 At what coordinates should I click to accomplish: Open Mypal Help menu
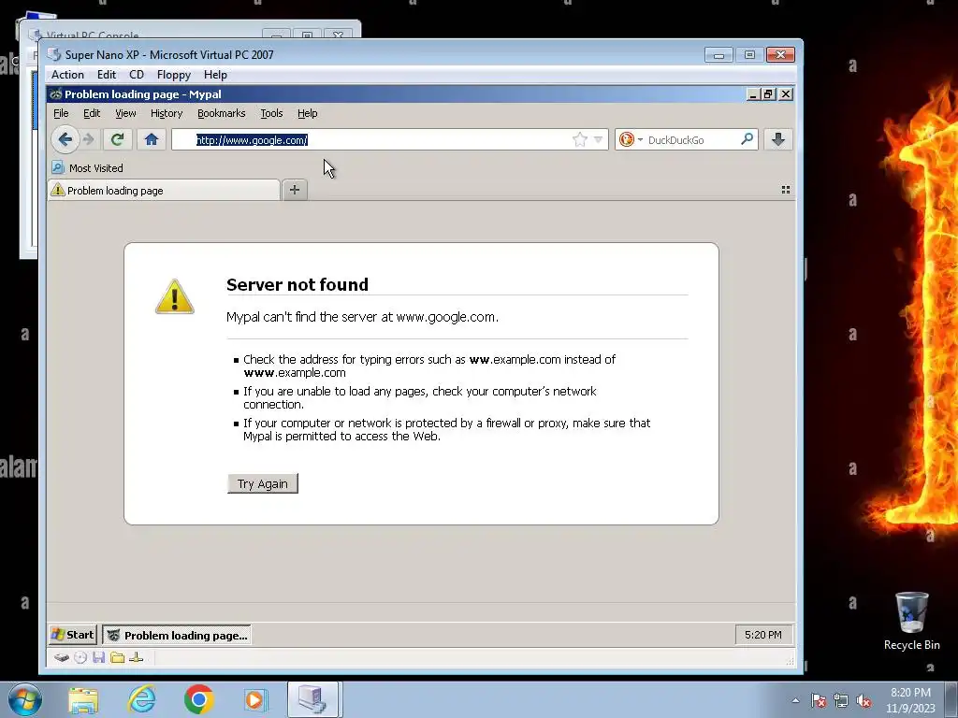(307, 113)
